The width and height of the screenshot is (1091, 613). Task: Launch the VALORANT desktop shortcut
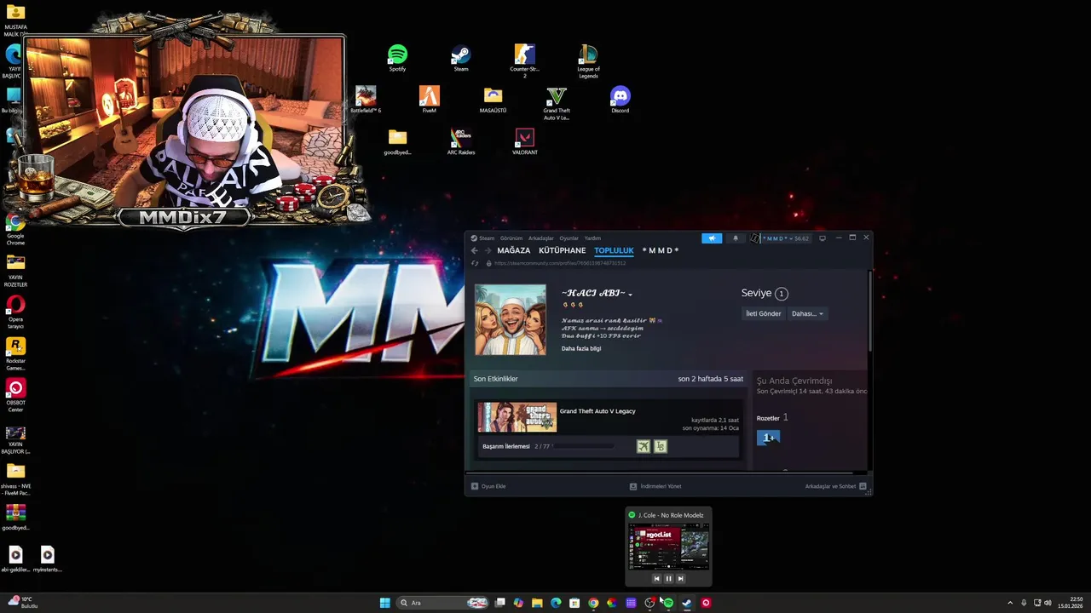[x=524, y=141]
